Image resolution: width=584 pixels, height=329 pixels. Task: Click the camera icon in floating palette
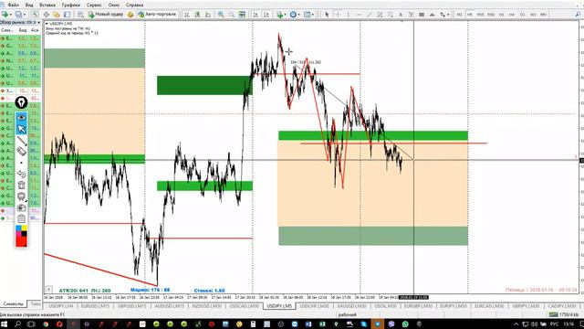[x=21, y=207]
